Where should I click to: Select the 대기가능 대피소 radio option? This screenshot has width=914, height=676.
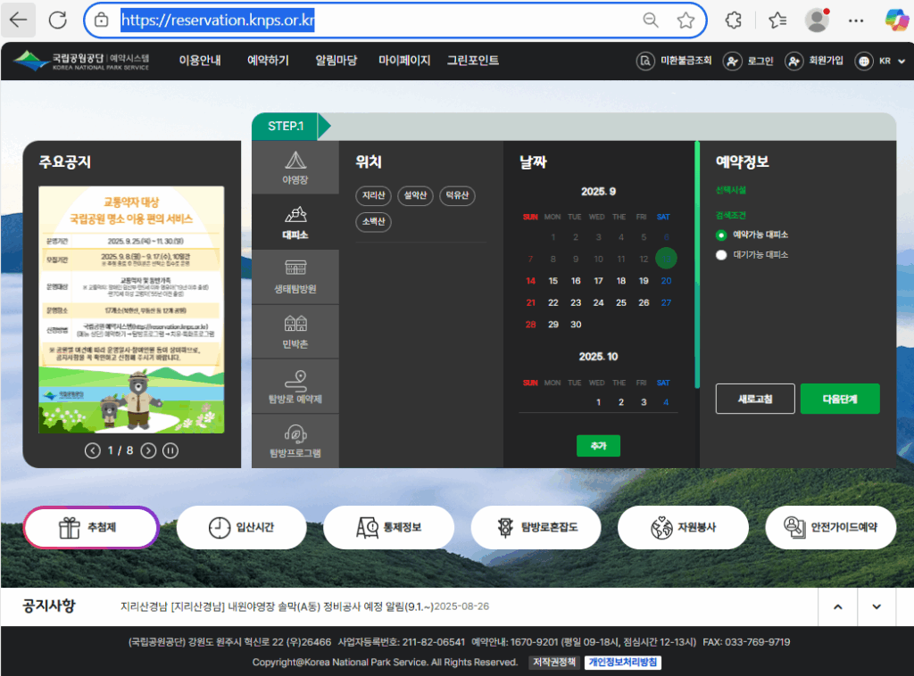tap(721, 255)
